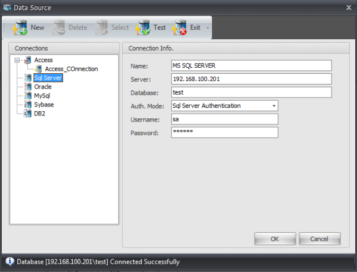Click the Username field containing sa
Screen dimensions: 357x272
(225, 119)
